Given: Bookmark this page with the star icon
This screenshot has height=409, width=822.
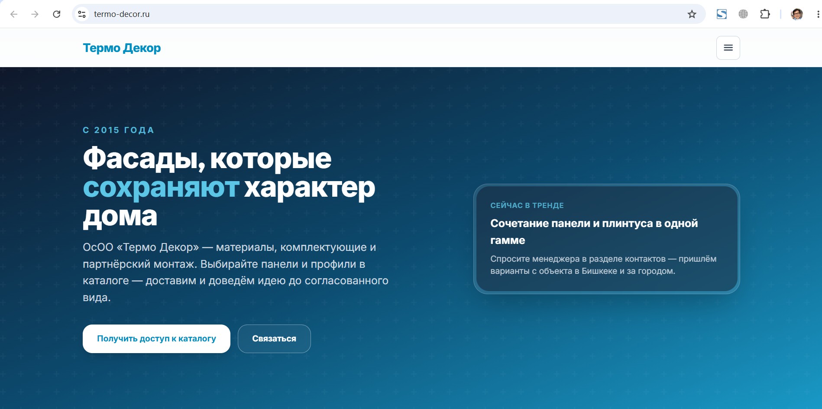Looking at the screenshot, I should 692,14.
